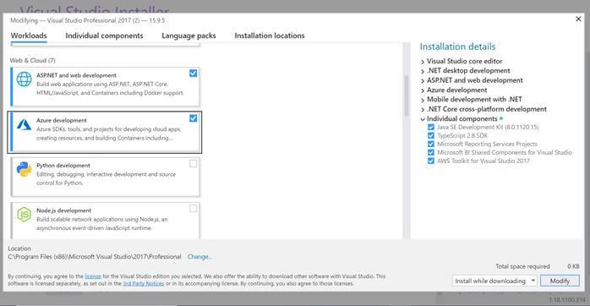The width and height of the screenshot is (590, 306).
Task: Expand .NET desktop development details
Action: coord(423,71)
